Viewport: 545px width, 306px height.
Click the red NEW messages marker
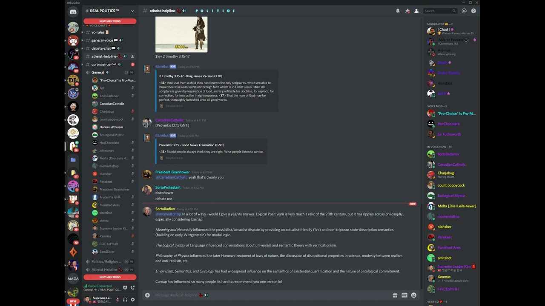click(412, 204)
